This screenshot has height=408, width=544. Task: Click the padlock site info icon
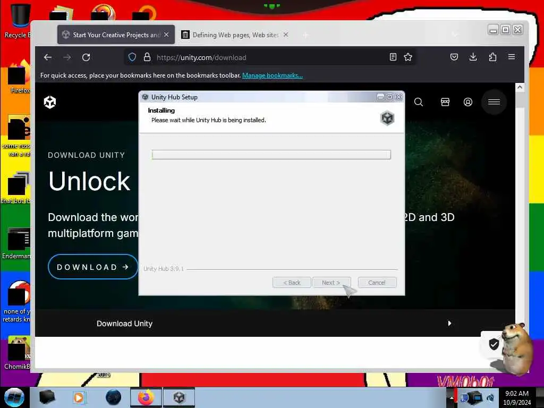coord(147,57)
